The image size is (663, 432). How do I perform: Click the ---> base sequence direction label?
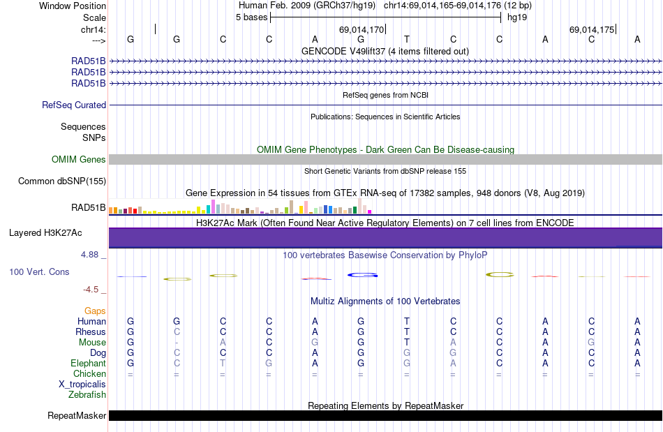click(98, 40)
